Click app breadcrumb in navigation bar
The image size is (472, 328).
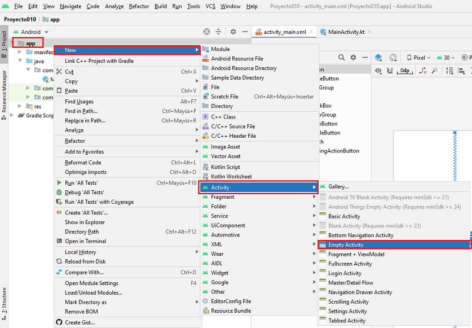pos(51,20)
